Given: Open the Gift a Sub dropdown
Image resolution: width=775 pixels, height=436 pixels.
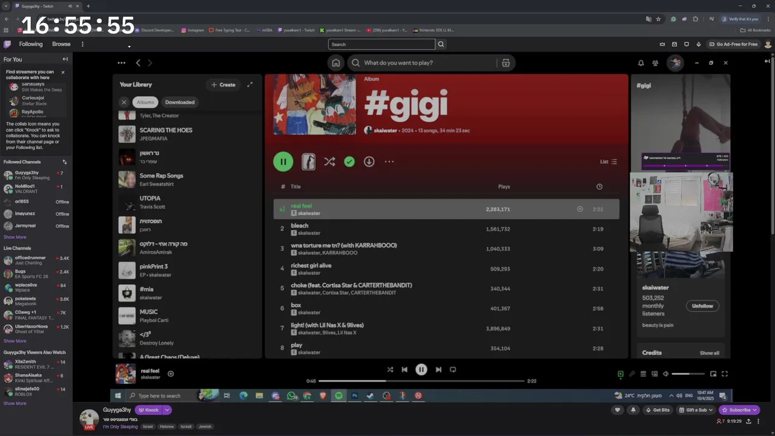Looking at the screenshot, I should [697, 410].
